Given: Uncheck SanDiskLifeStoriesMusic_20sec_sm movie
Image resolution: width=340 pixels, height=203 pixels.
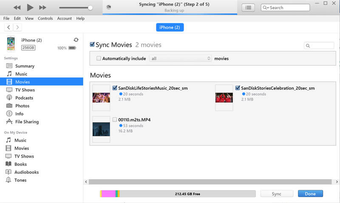Looking at the screenshot, I should coord(115,88).
